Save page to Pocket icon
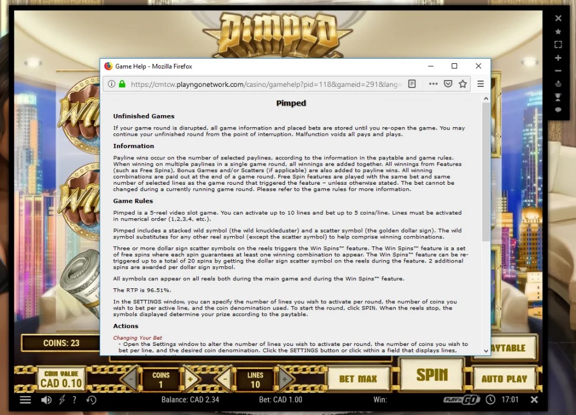 448,84
